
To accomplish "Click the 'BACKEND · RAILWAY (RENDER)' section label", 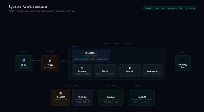I will (117, 43).
